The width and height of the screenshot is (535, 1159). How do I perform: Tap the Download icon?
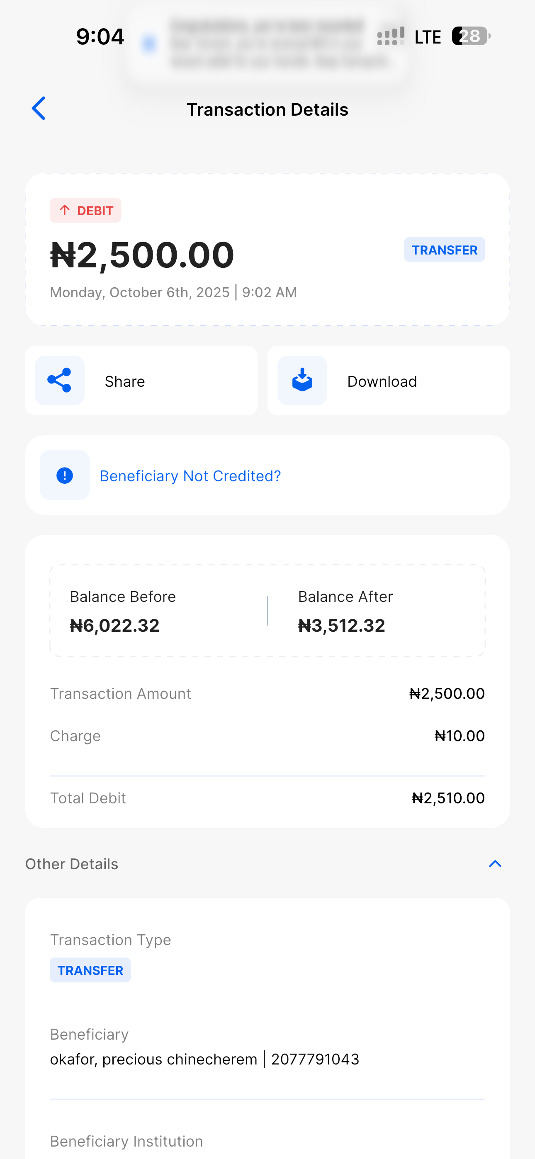pyautogui.click(x=302, y=381)
